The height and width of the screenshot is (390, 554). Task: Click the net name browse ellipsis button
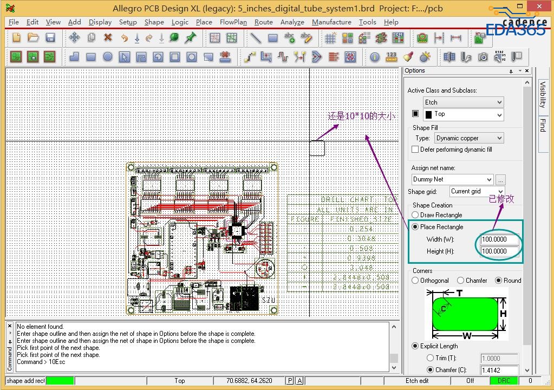[500, 179]
